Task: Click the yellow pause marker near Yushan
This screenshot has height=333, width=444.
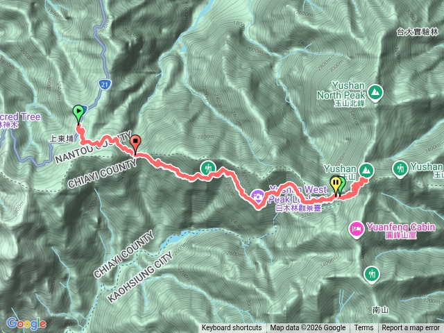Action: tap(336, 185)
